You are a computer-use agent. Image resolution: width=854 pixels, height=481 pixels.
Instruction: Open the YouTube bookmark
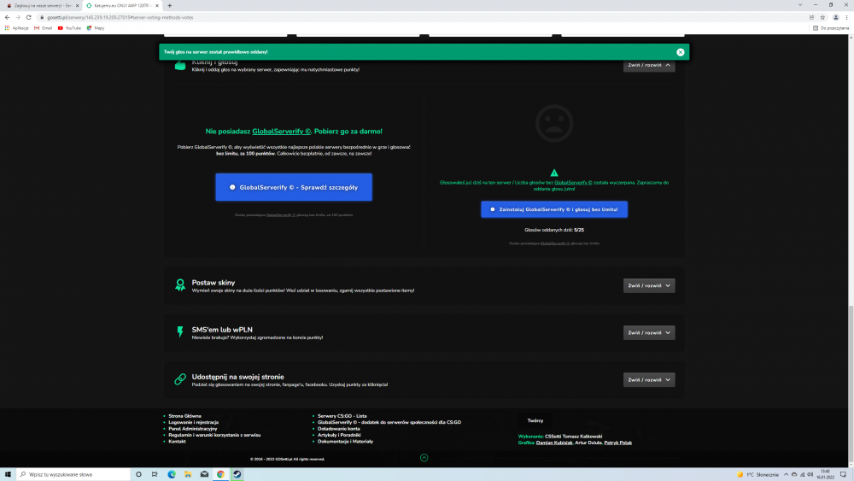69,28
